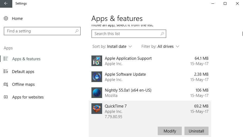This screenshot has height=137, width=243.
Task: Switch to Default apps settings
Action: [x=23, y=72]
